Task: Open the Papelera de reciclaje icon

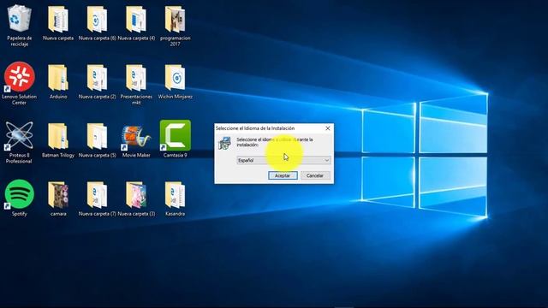Action: click(x=19, y=18)
